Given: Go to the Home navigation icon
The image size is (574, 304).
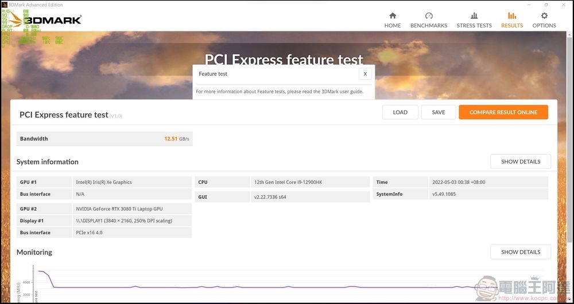Looking at the screenshot, I should 393,15.
